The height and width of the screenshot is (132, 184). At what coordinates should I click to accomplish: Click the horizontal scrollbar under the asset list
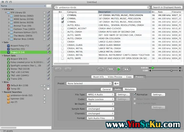(x=71, y=64)
